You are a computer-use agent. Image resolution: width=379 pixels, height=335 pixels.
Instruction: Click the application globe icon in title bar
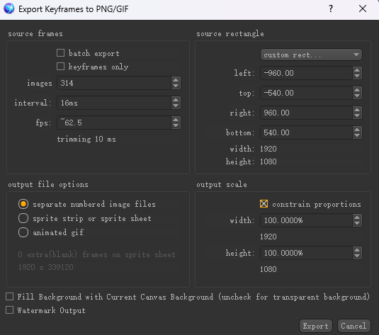point(9,8)
